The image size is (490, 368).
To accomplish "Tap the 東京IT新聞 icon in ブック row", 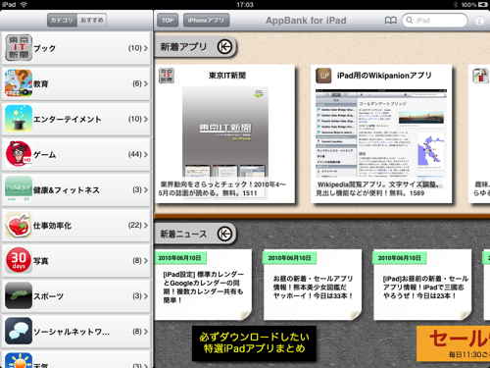I will 19,48.
